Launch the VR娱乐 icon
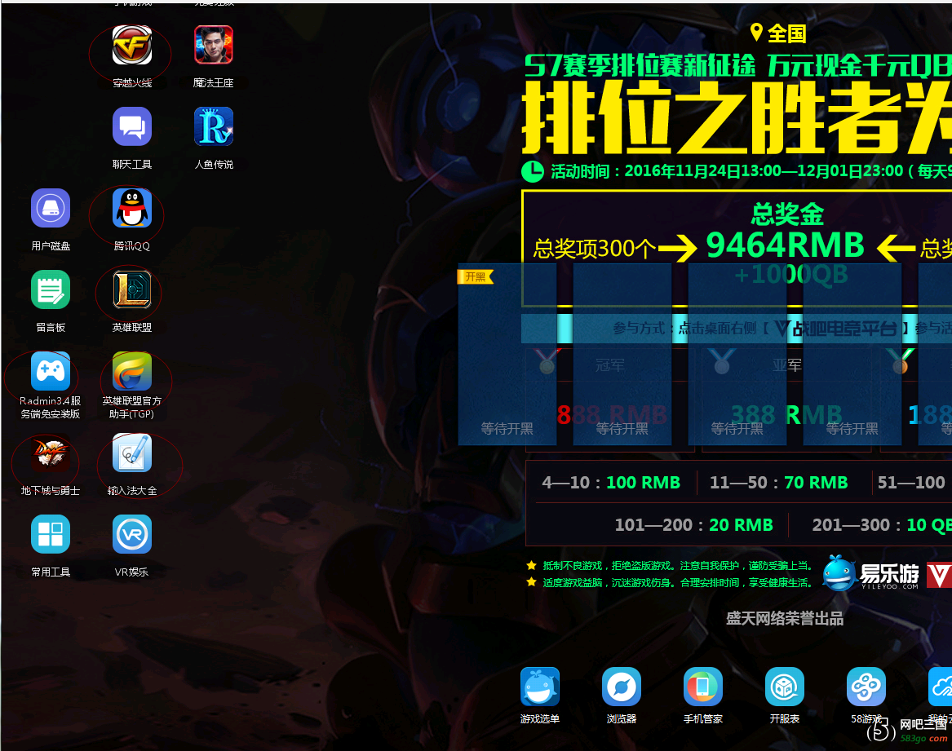 click(x=132, y=534)
